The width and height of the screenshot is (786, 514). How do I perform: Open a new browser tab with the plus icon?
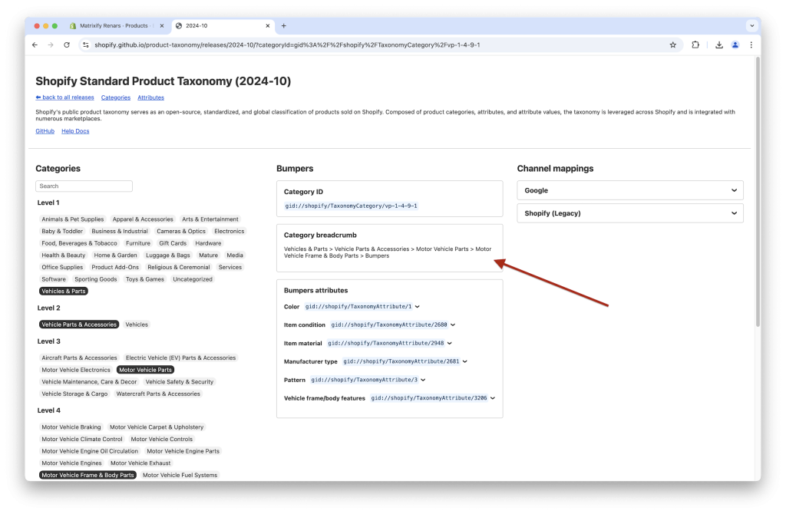(285, 25)
